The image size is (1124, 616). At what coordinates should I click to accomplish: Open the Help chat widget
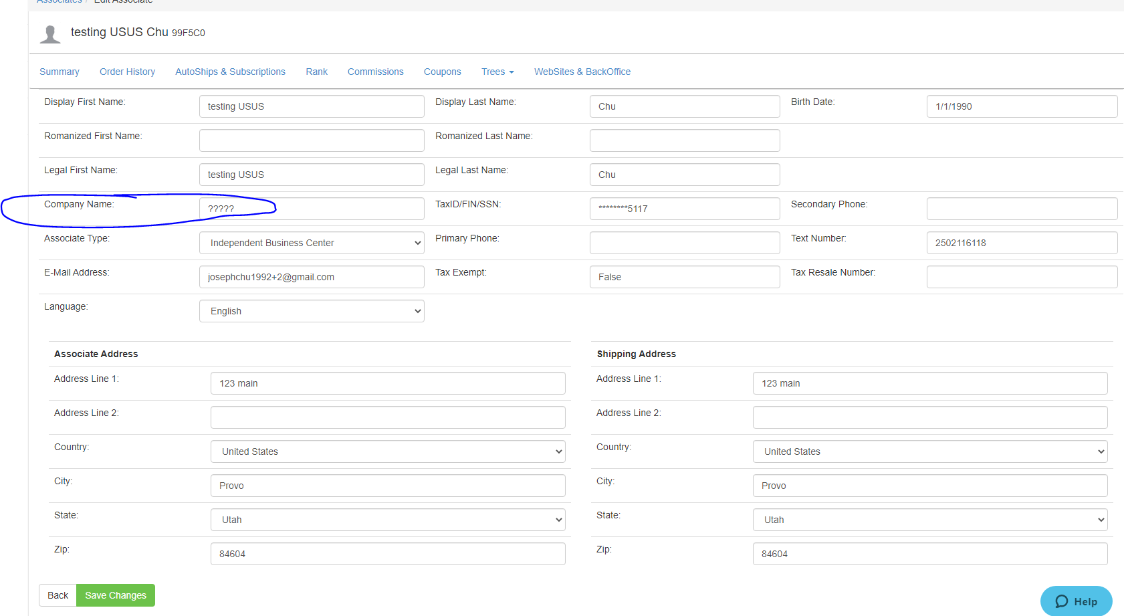1076,601
